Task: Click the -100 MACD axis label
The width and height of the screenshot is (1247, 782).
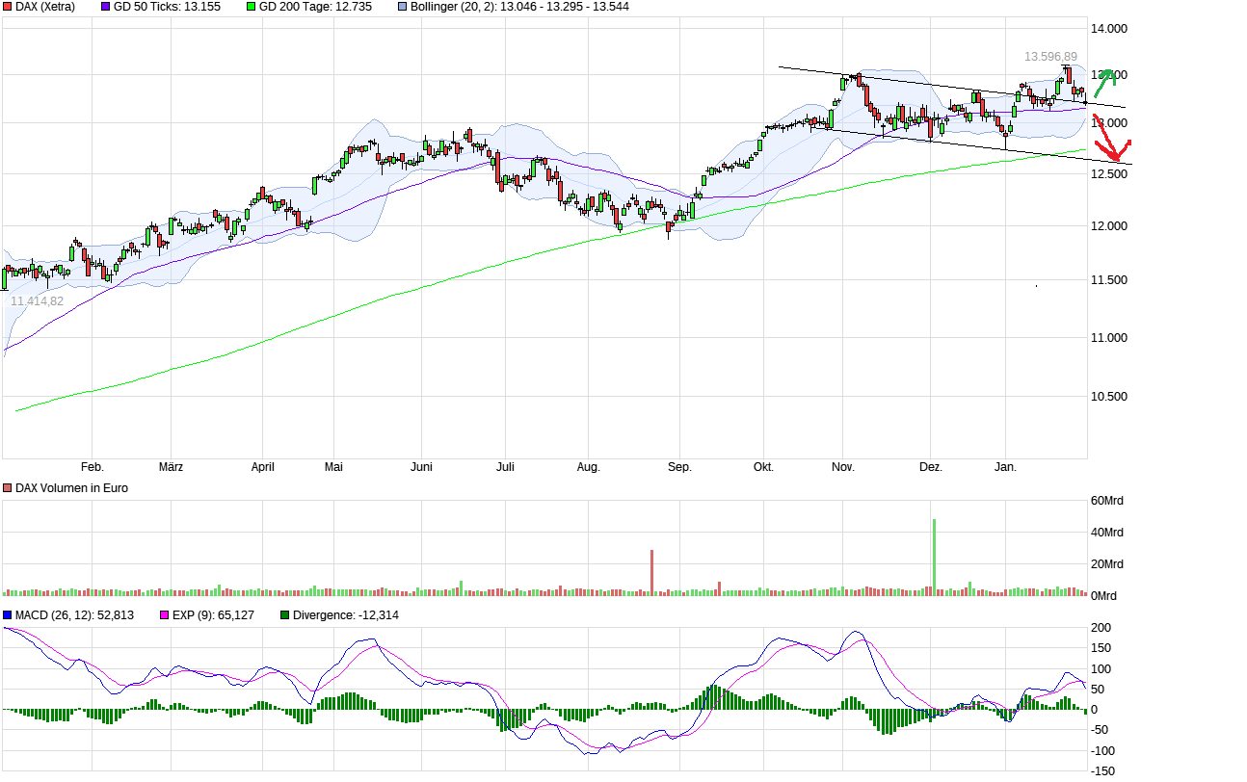Action: point(1102,751)
